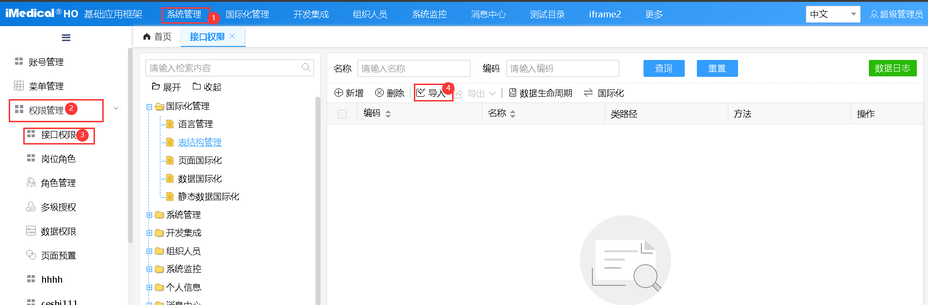Screen dimensions: 928x305
Task: Expand the 个人信息 tree node
Action: [x=149, y=287]
